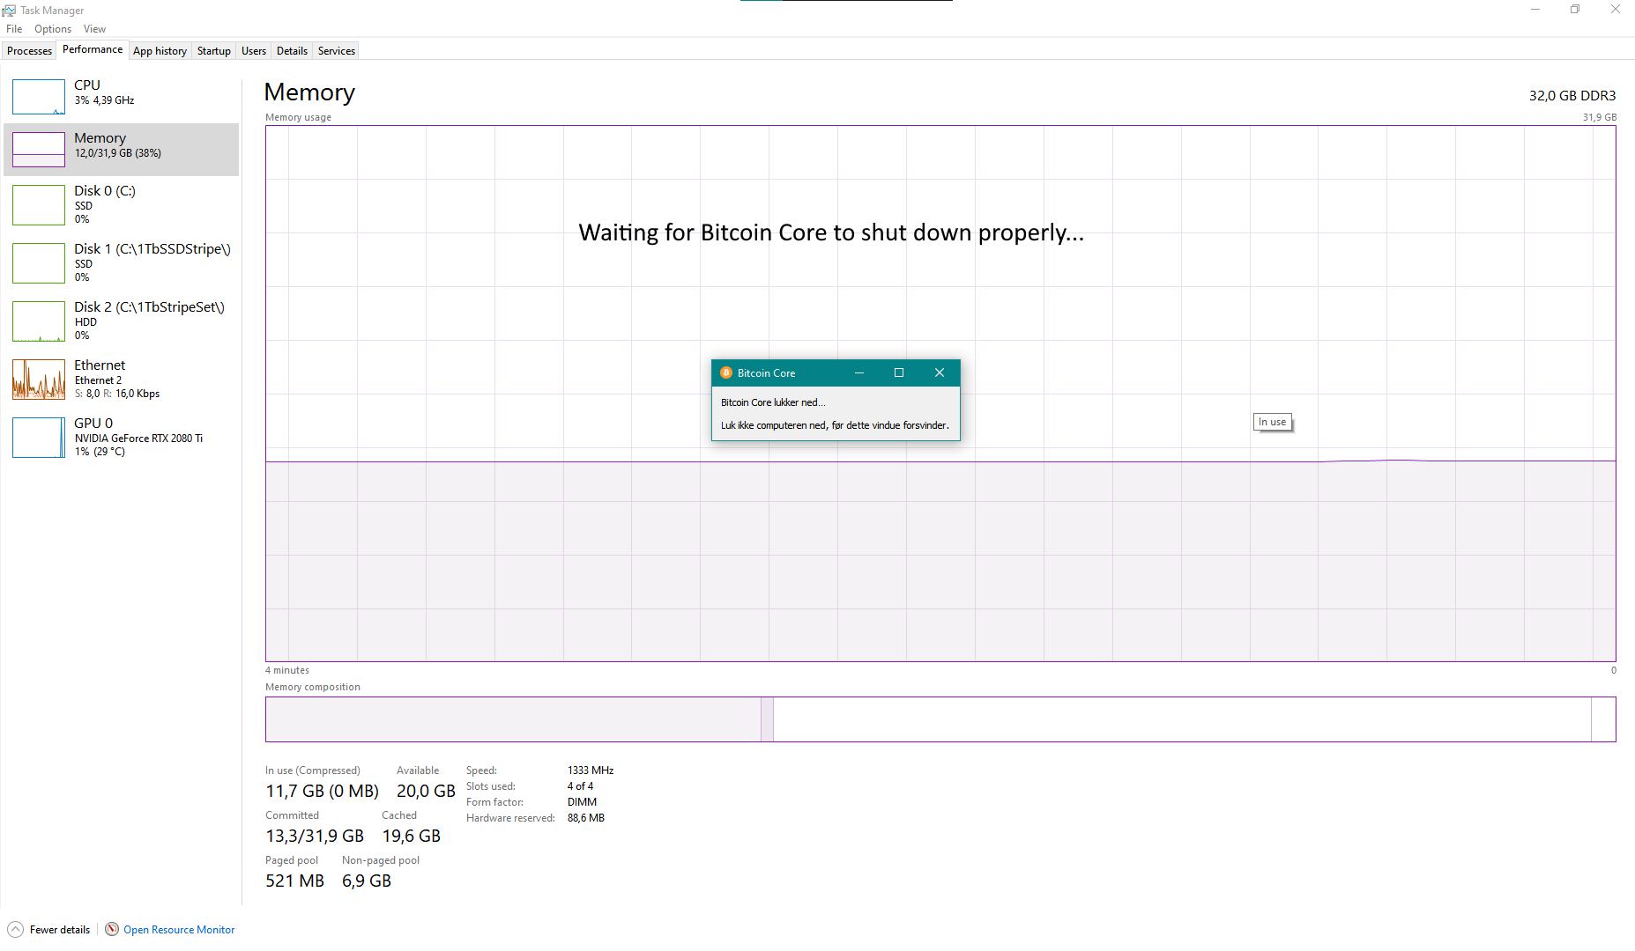
Task: Select the Memory graph thumbnail in sidebar
Action: click(39, 150)
